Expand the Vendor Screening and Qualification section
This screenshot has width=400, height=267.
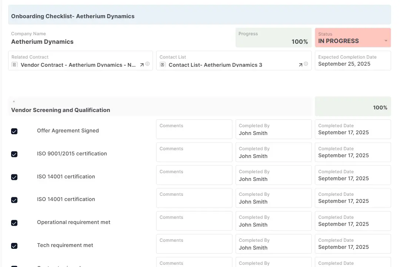[60, 110]
